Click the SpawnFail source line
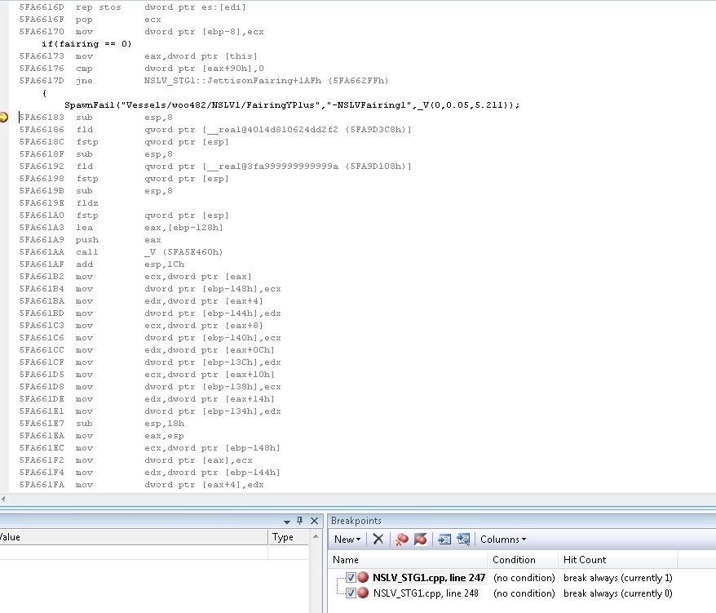This screenshot has width=716, height=613. pyautogui.click(x=292, y=105)
